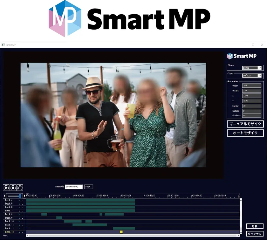Click the timeline zoom left arrow
Image resolution: width=267 pixels, height=240 pixels.
(5, 196)
